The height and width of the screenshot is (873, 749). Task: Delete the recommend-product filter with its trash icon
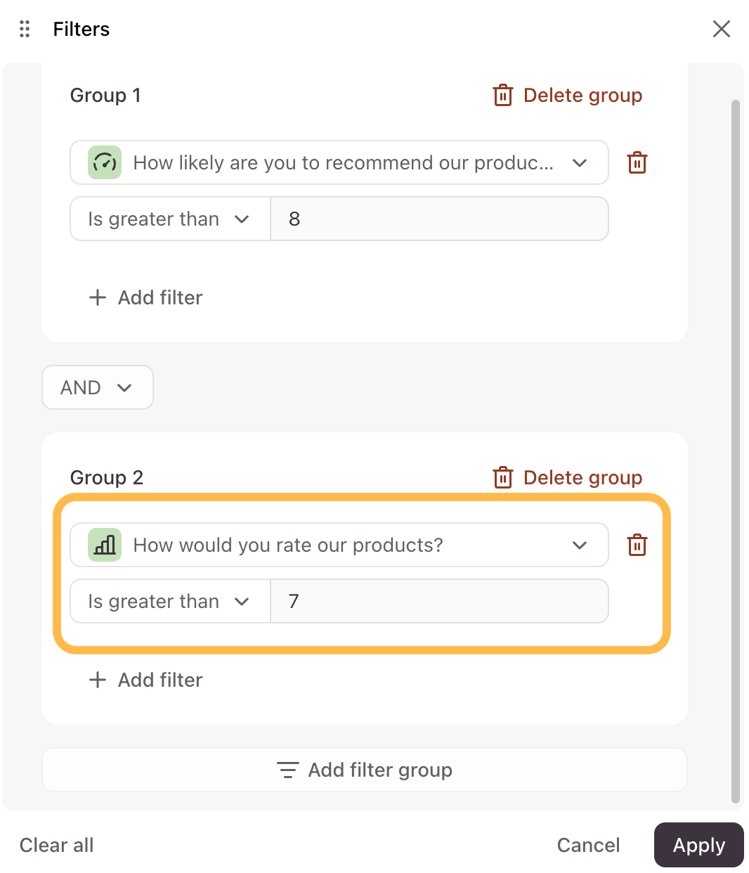[x=637, y=163]
